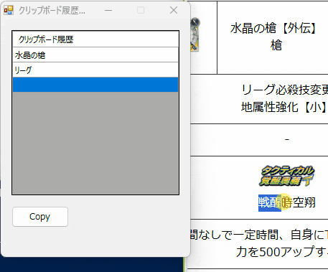Click the 槍 weapon type text
This screenshot has width=328, height=272.
276,45
